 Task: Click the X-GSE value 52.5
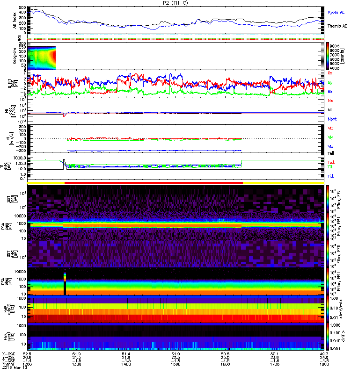click(x=27, y=354)
